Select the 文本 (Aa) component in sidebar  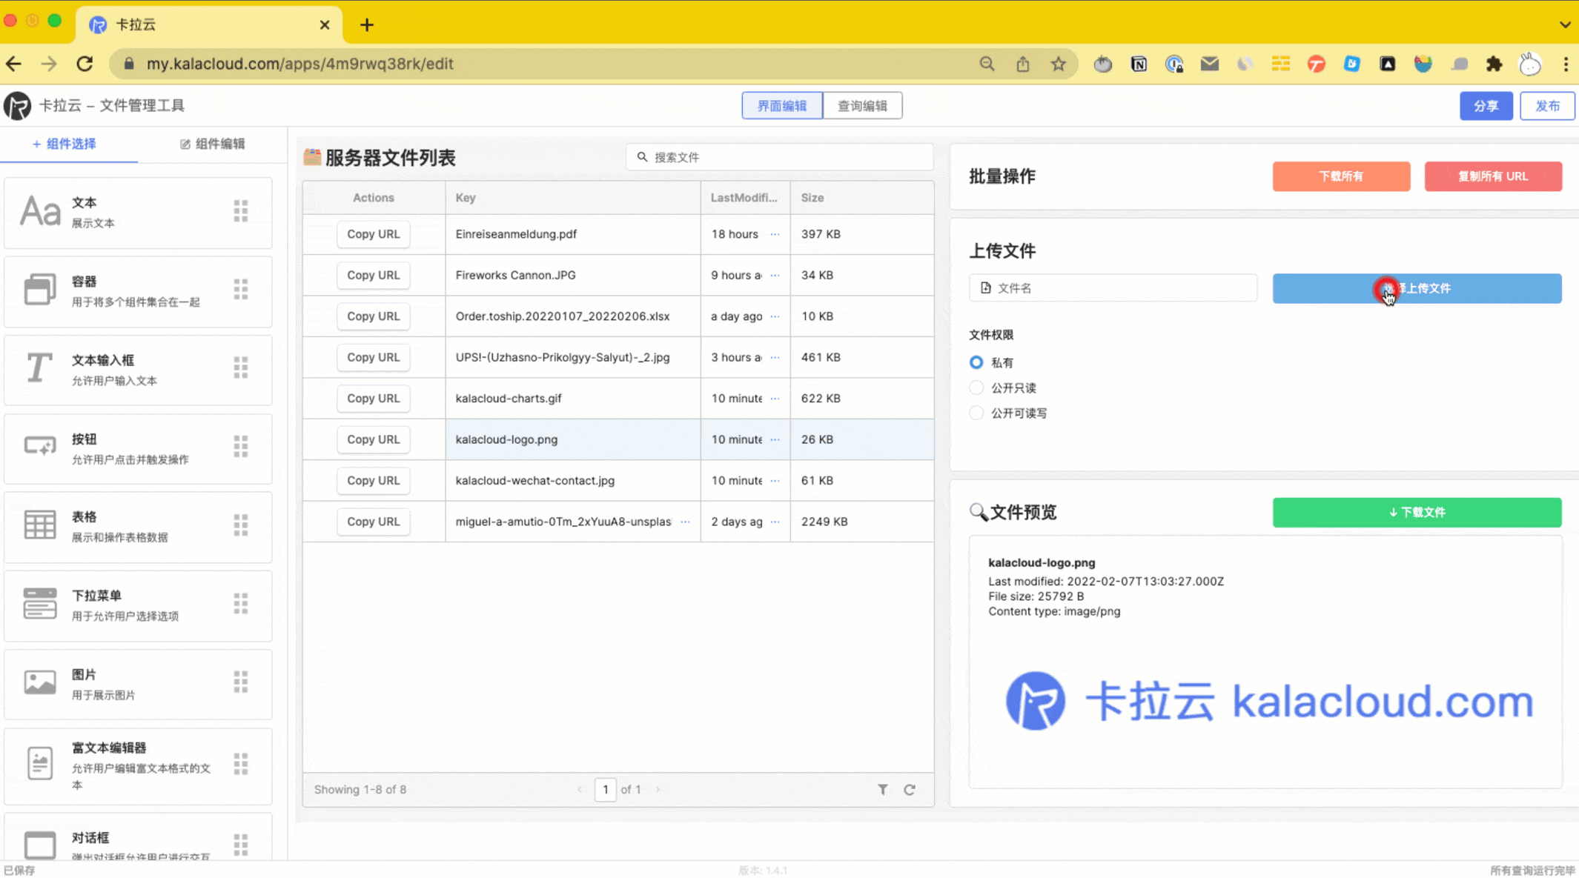[x=39, y=212]
